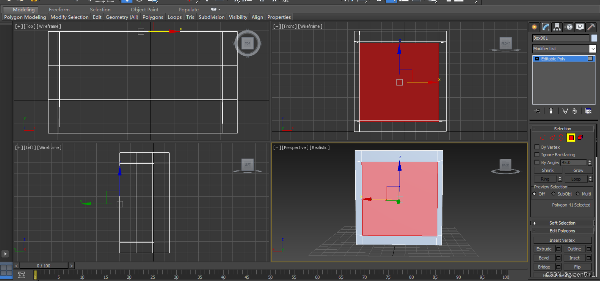The width and height of the screenshot is (600, 281).
Task: Open mini curve editor icon by timeline
Action: click(22, 275)
